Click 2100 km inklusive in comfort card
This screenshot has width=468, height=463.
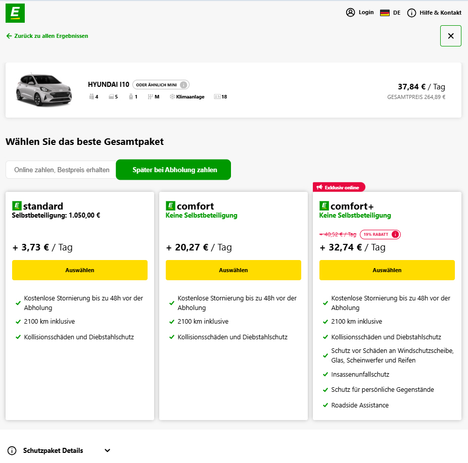203,322
